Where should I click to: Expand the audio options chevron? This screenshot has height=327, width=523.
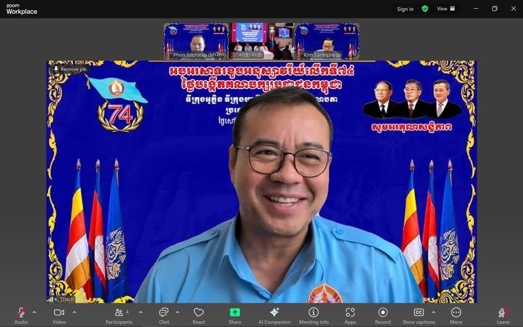(34, 312)
